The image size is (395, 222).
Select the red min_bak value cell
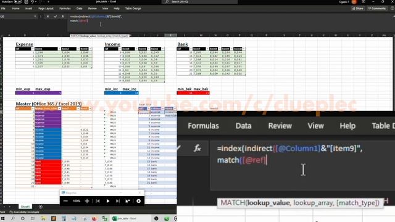point(185,93)
